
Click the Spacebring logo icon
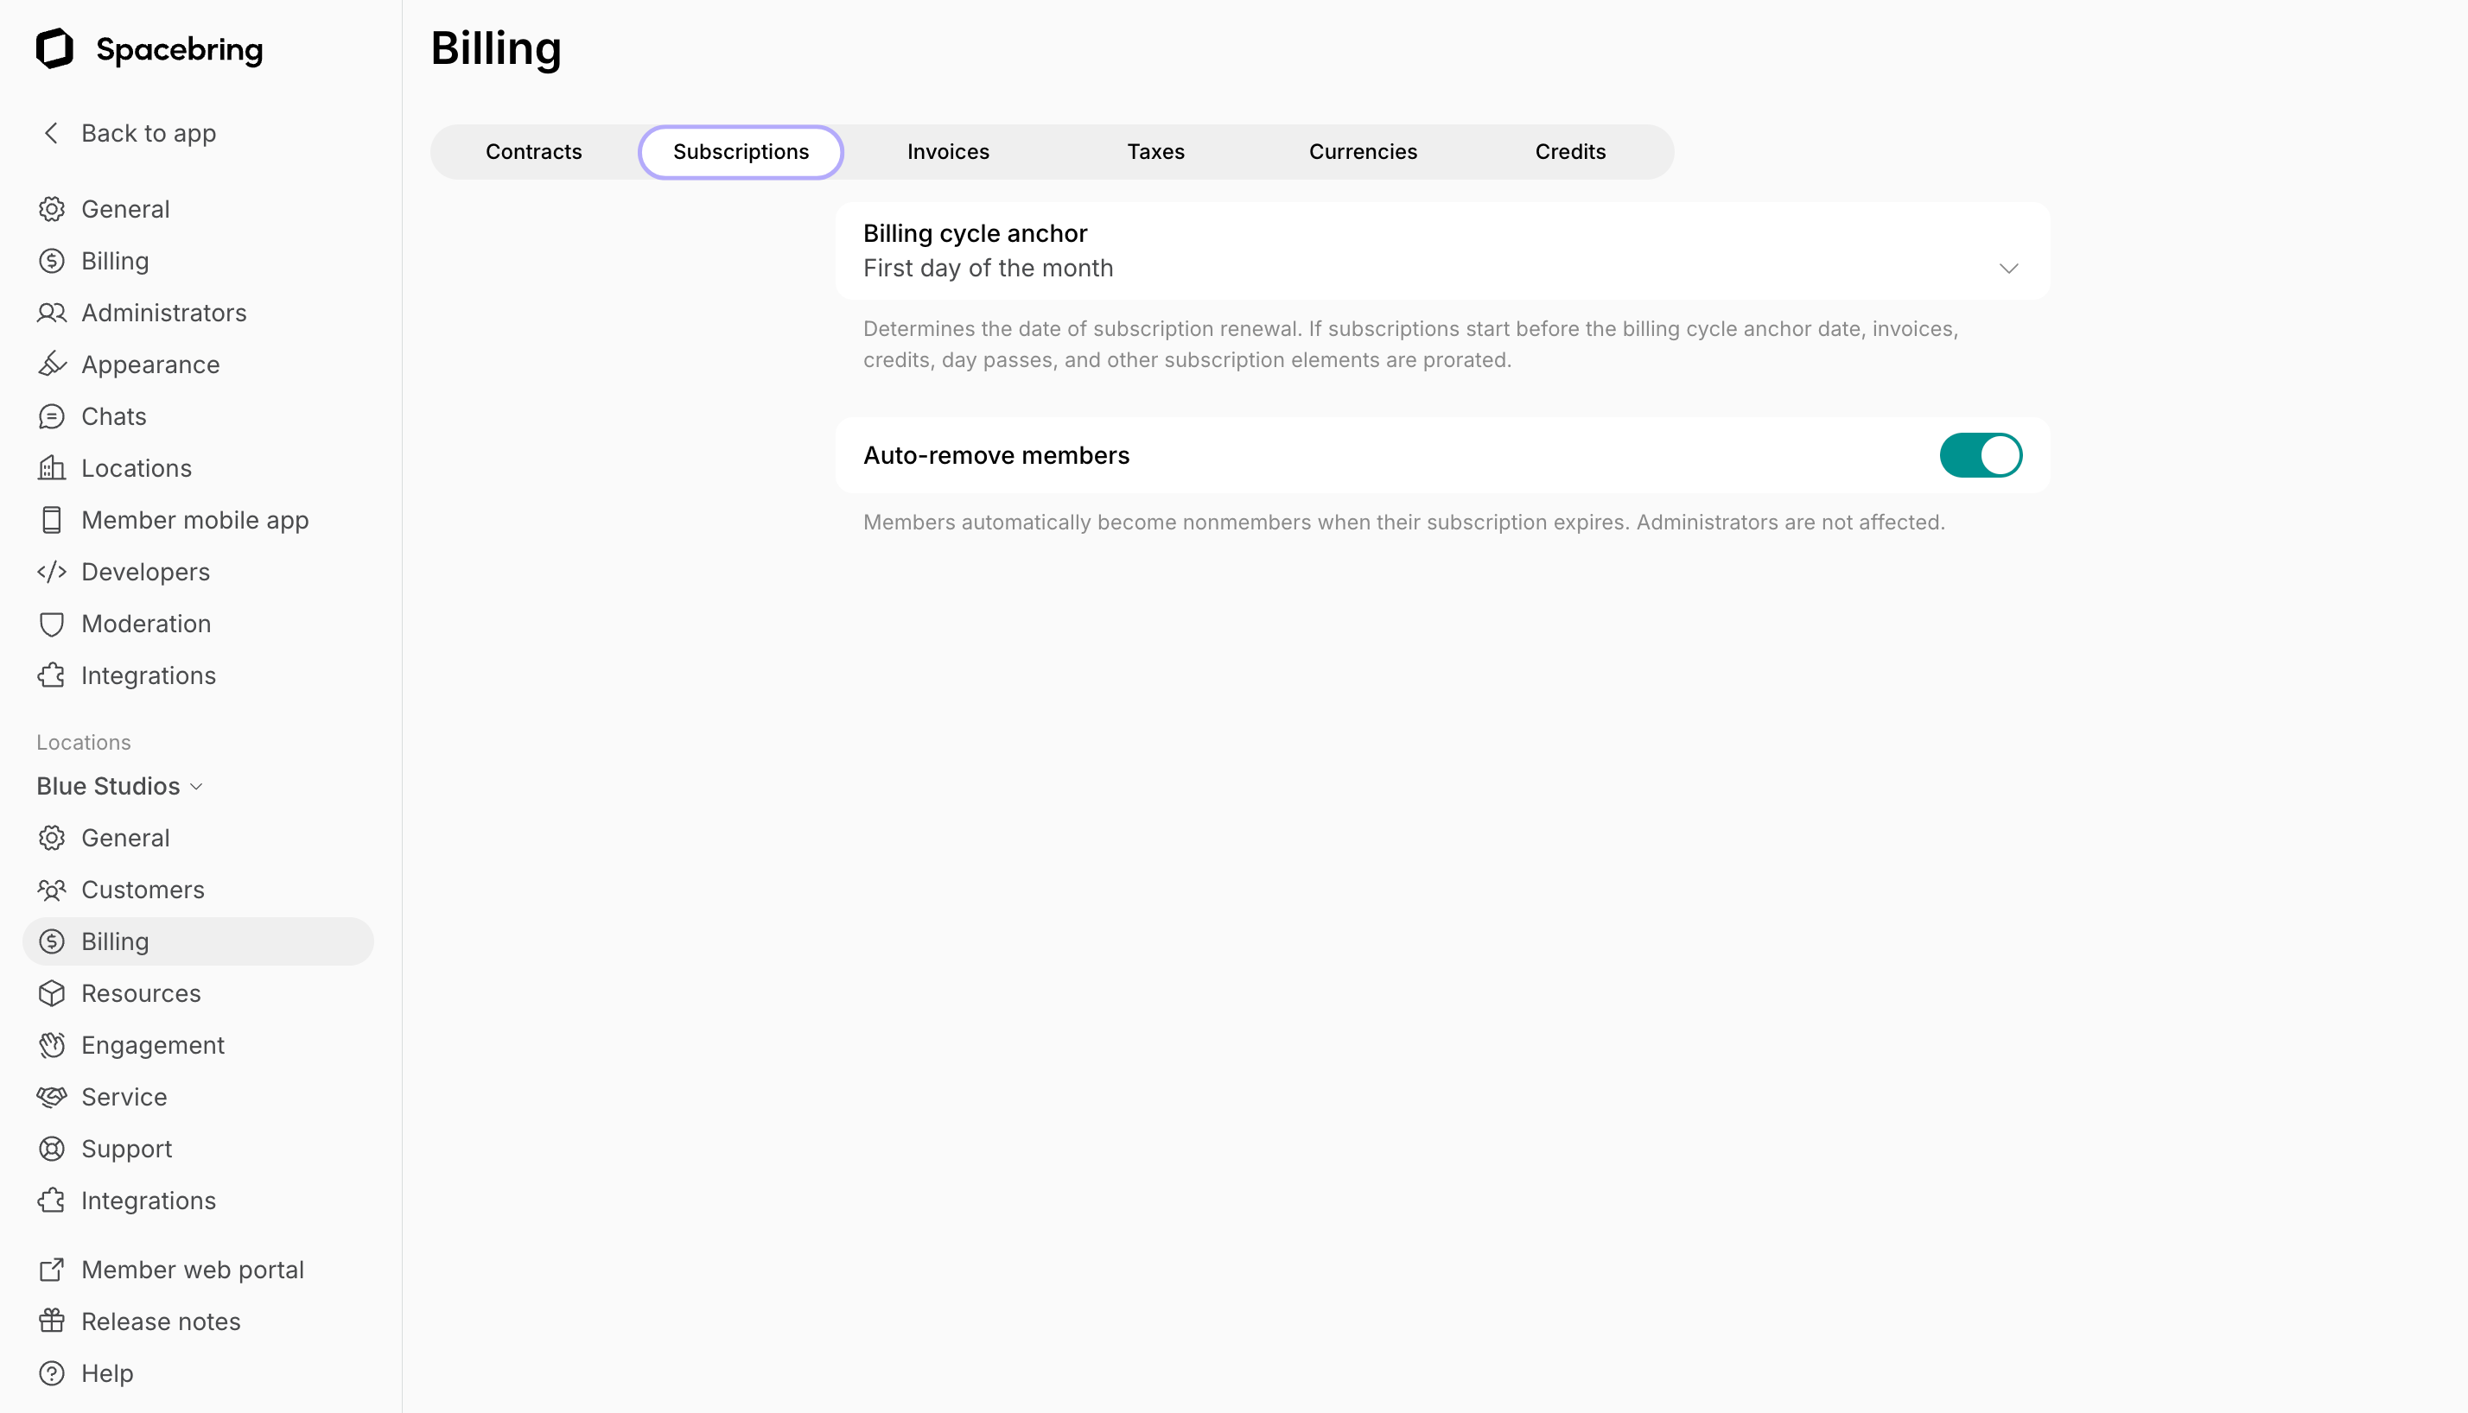[x=54, y=48]
